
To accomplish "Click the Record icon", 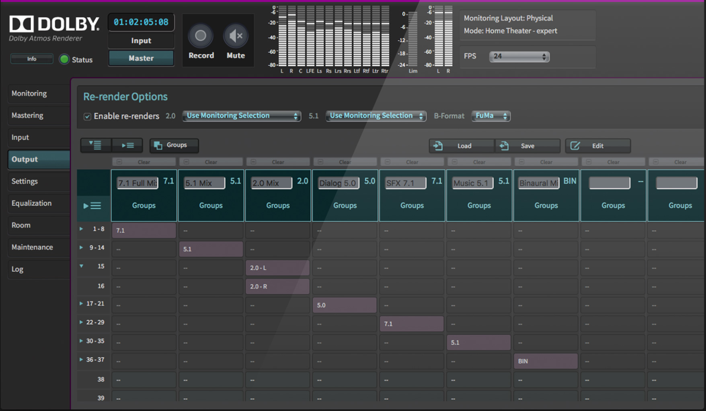I will click(x=200, y=36).
